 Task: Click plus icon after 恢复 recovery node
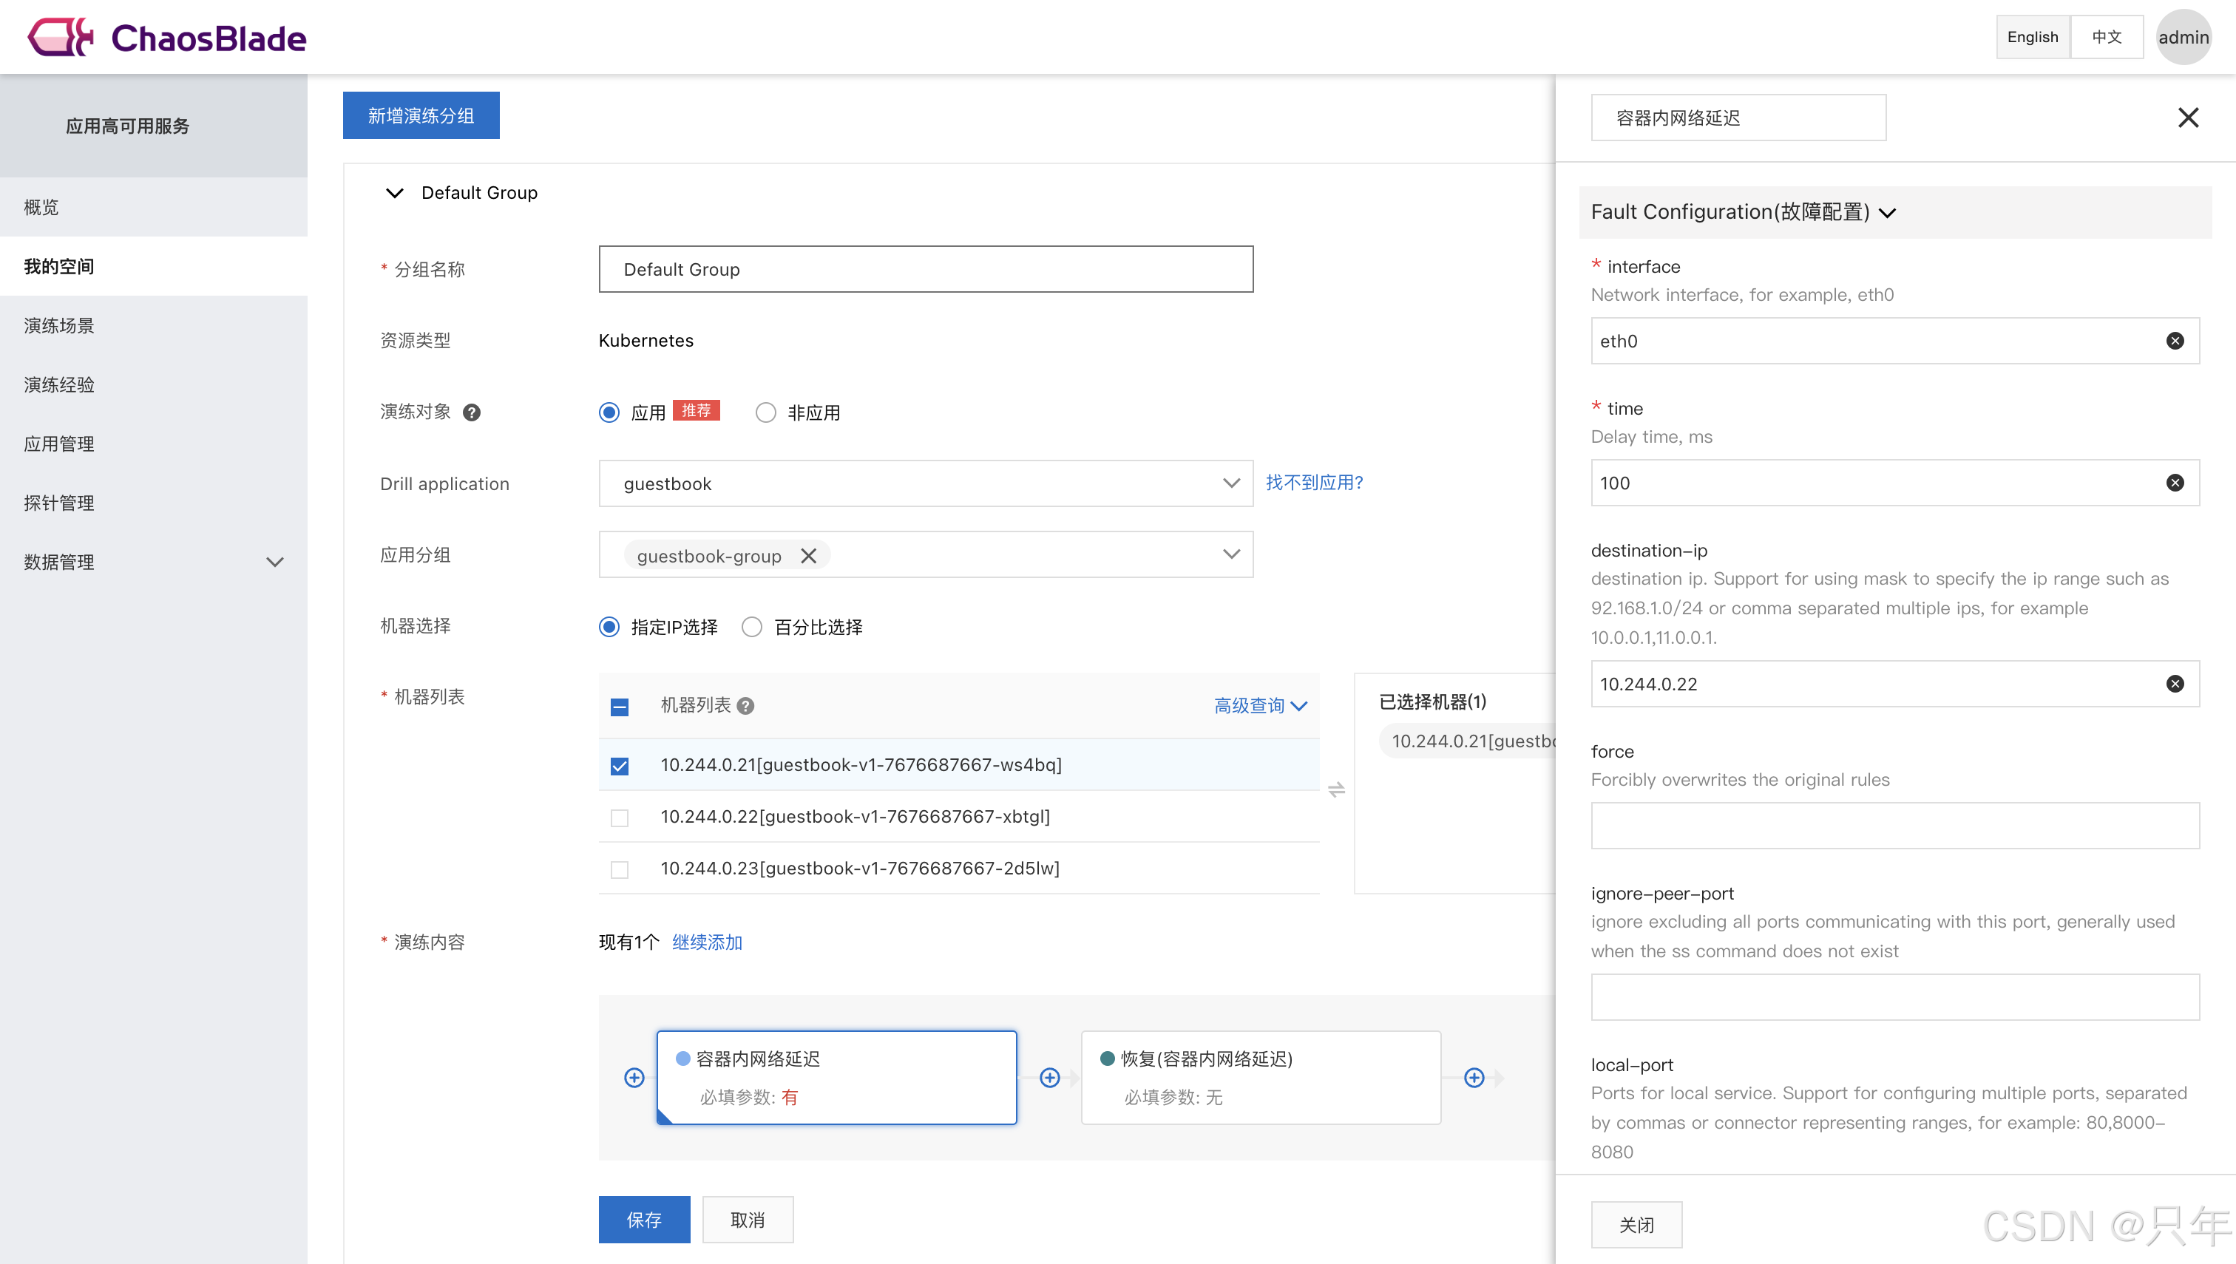pos(1474,1077)
